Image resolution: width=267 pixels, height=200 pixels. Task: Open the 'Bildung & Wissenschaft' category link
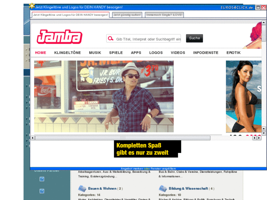point(188,189)
